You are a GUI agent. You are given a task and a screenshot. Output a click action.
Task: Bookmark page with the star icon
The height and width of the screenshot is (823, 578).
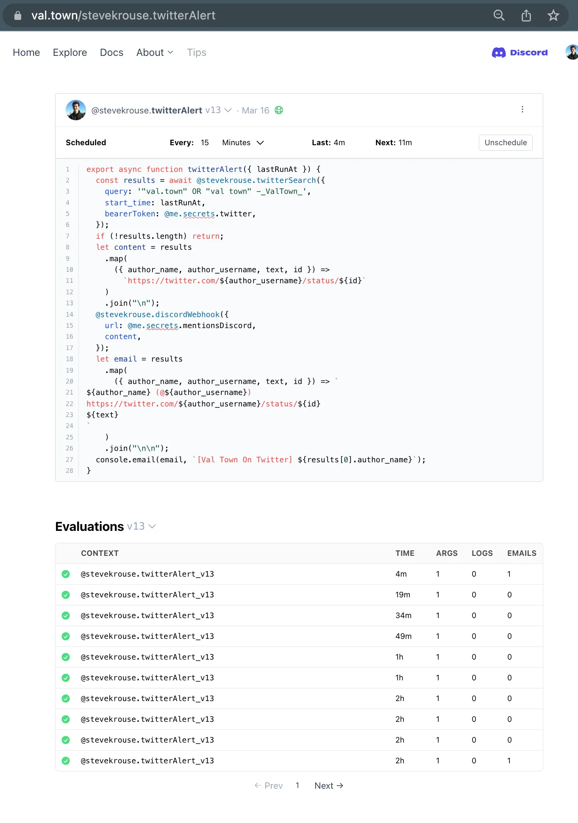pyautogui.click(x=553, y=16)
